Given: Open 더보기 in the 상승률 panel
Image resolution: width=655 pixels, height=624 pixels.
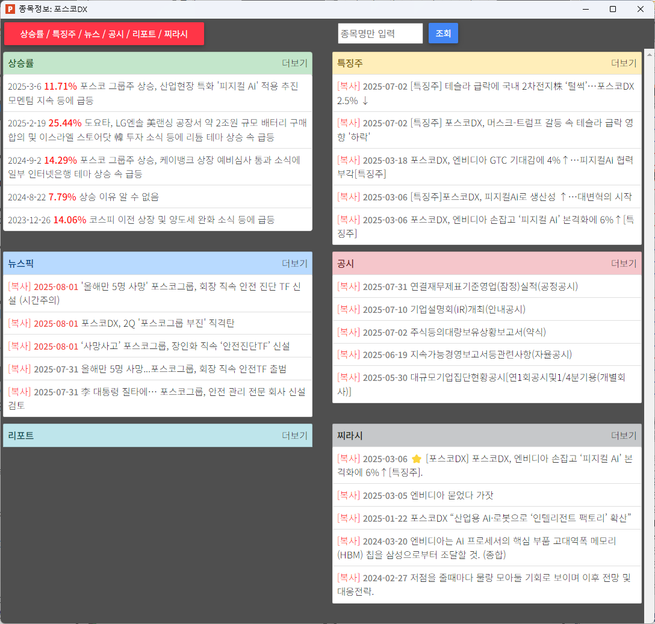Looking at the screenshot, I should tap(294, 63).
